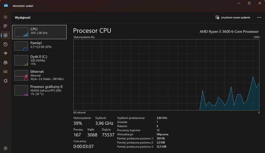The width and height of the screenshot is (265, 153).
Task: Go to the Processes page icon
Action: [5, 26]
